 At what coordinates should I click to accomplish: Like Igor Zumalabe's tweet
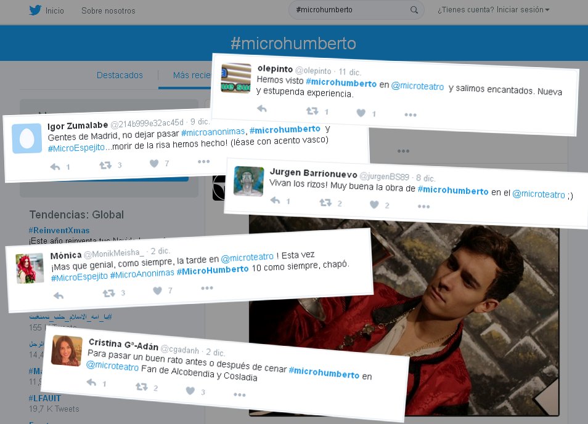click(154, 164)
